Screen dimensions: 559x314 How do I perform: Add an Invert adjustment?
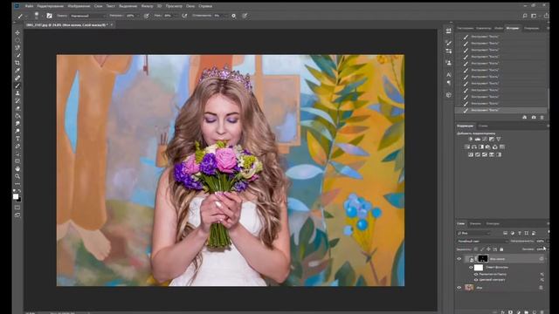tap(471, 154)
